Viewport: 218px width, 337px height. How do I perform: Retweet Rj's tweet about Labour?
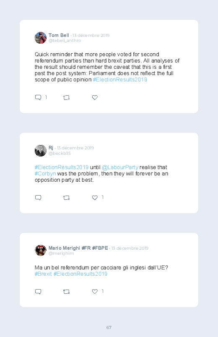pyautogui.click(x=66, y=198)
